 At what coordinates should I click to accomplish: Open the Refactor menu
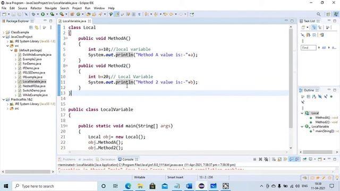[x=36, y=8]
